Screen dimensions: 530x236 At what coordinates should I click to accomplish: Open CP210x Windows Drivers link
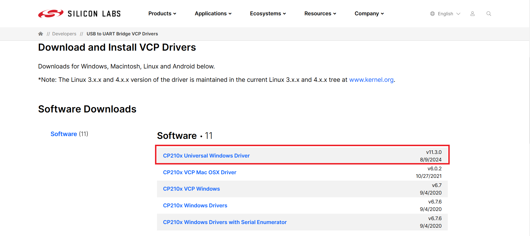[195, 205]
